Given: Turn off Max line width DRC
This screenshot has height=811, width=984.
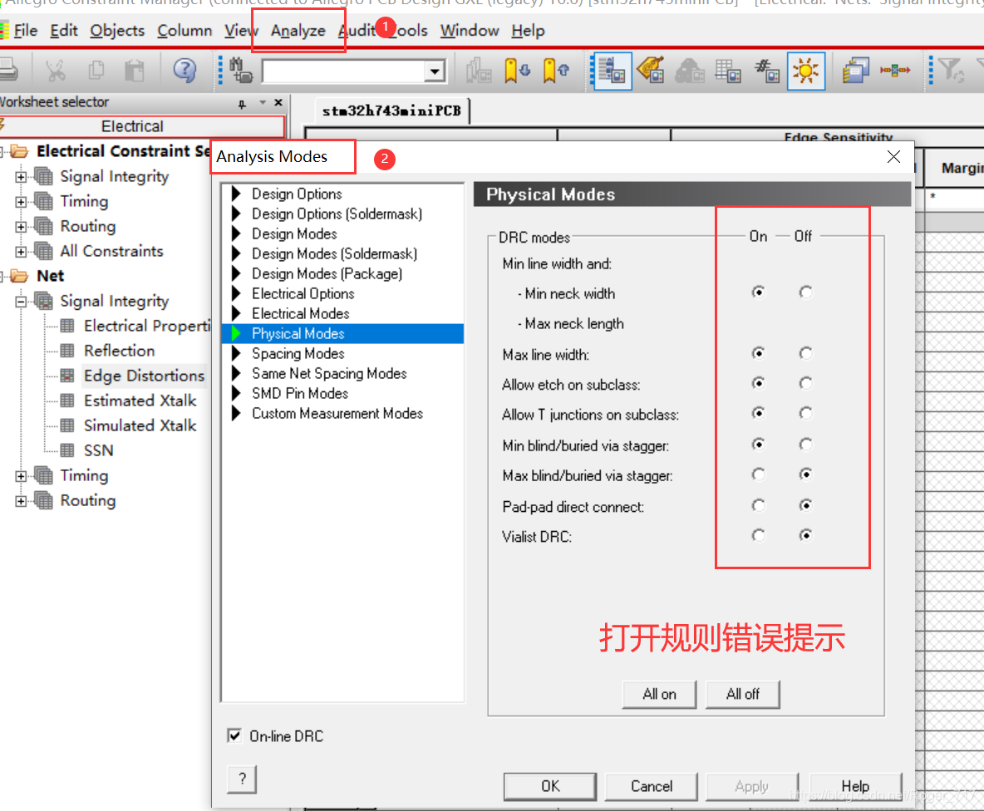Looking at the screenshot, I should 805,354.
